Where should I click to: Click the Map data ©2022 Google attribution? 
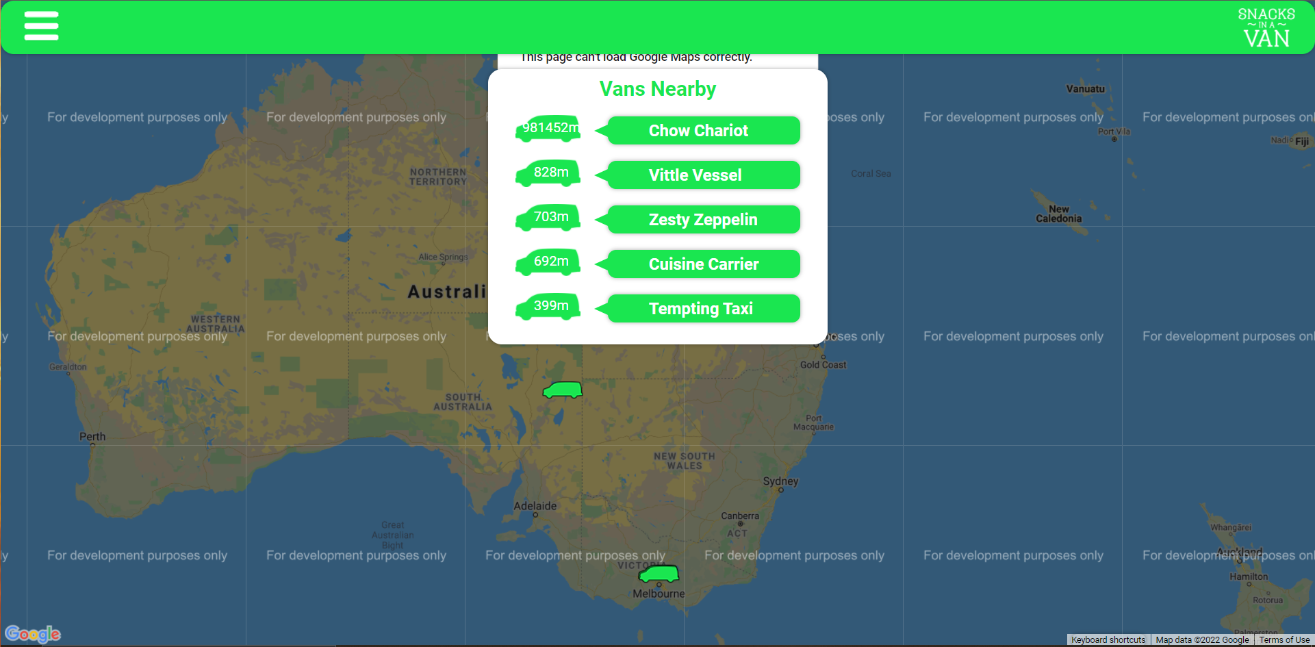[1202, 639]
